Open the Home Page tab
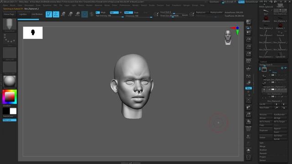The width and height of the screenshot is (292, 164). [9, 14]
